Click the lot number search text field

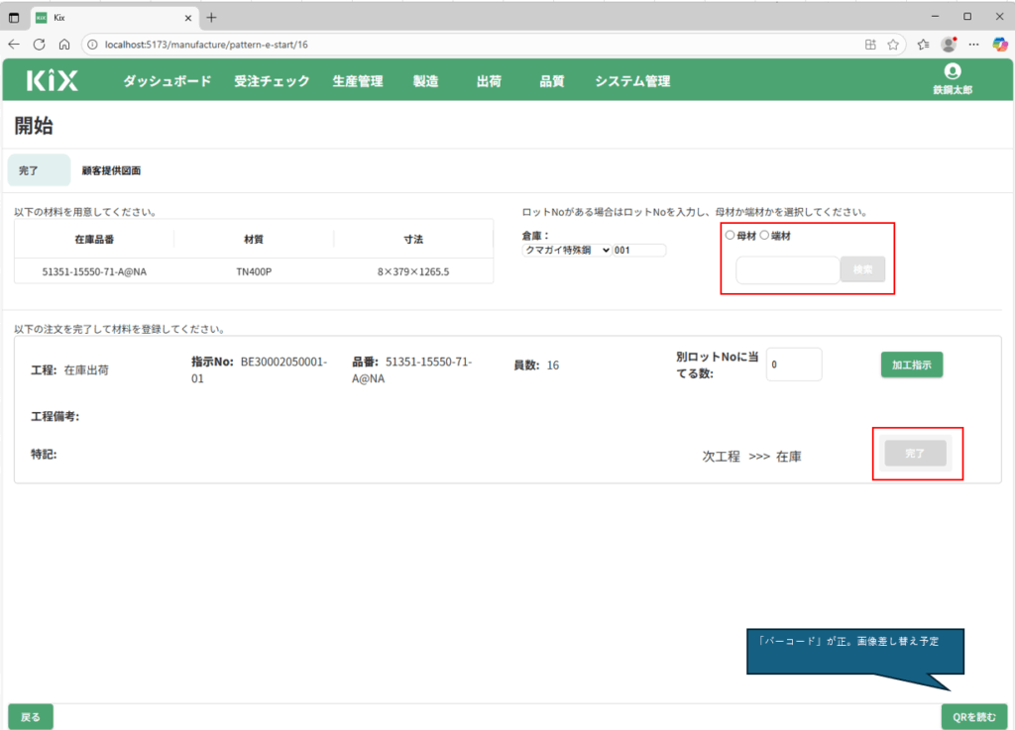[x=787, y=269]
